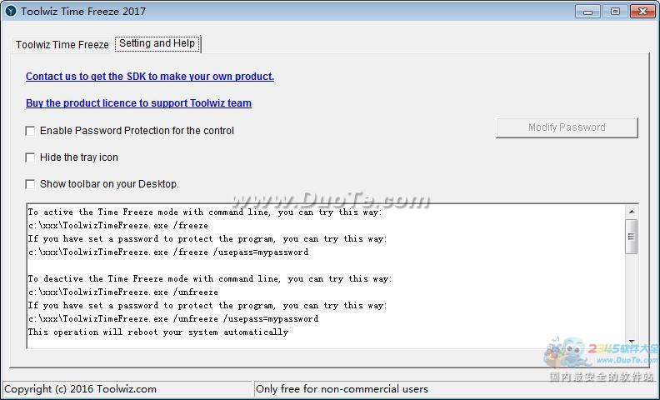Click 'Copyright (c) 2016 Toolwiz.com' status text
Image resolution: width=660 pixels, height=400 pixels.
(x=80, y=388)
